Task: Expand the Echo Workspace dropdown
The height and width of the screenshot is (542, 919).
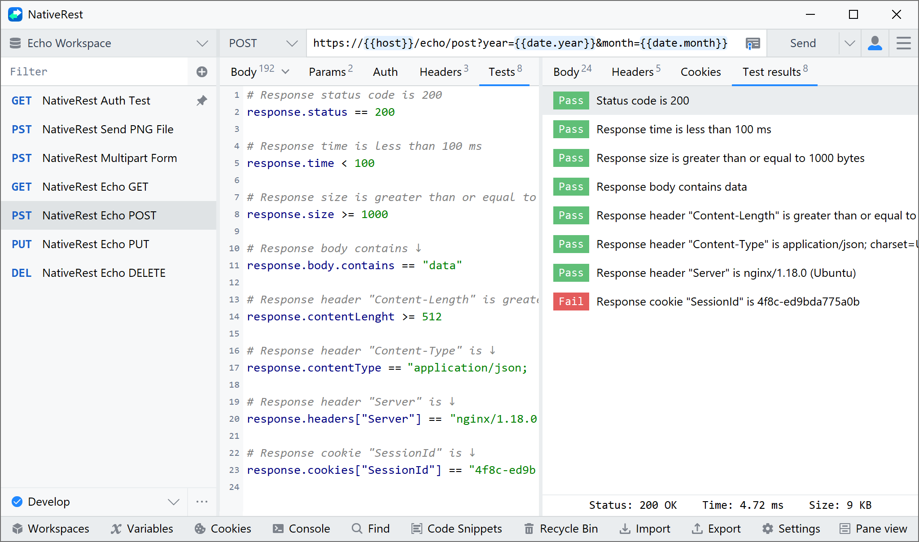Action: 202,44
